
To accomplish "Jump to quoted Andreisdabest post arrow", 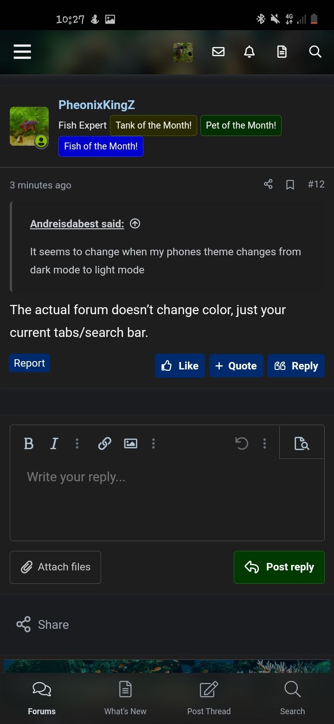I will tap(135, 224).
